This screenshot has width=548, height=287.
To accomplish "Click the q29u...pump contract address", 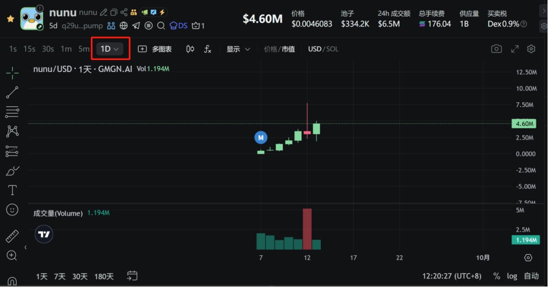I will (x=82, y=26).
